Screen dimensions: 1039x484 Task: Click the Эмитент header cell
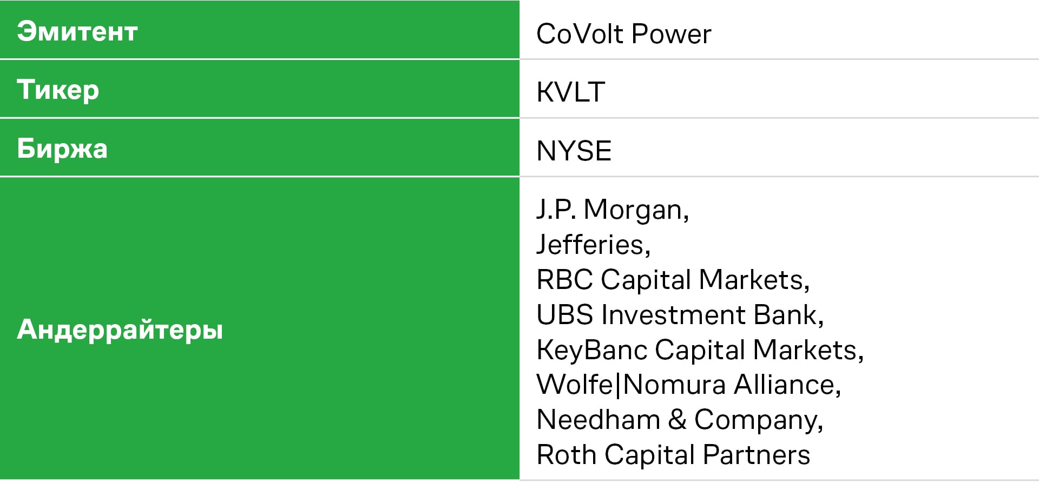click(260, 29)
